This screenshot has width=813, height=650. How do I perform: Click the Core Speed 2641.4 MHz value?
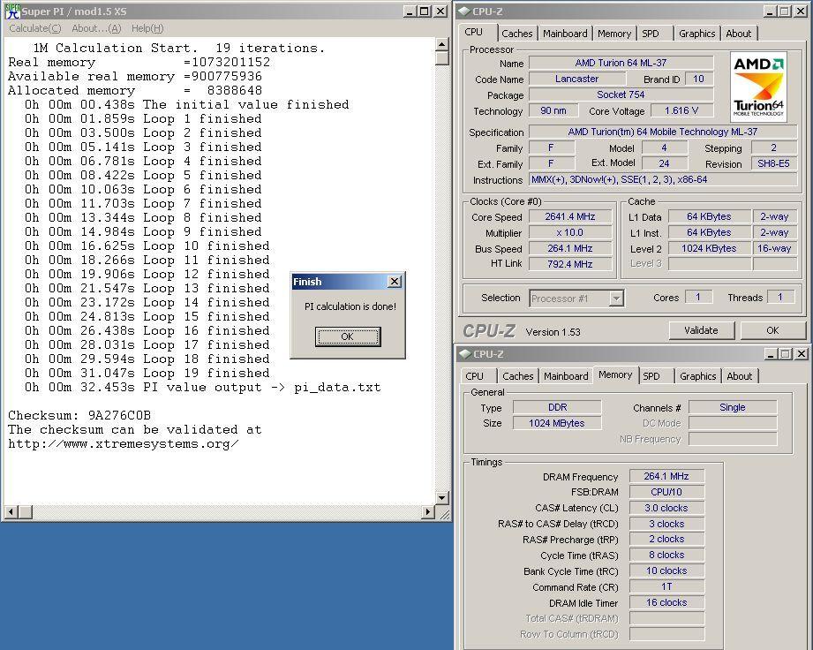coord(570,217)
